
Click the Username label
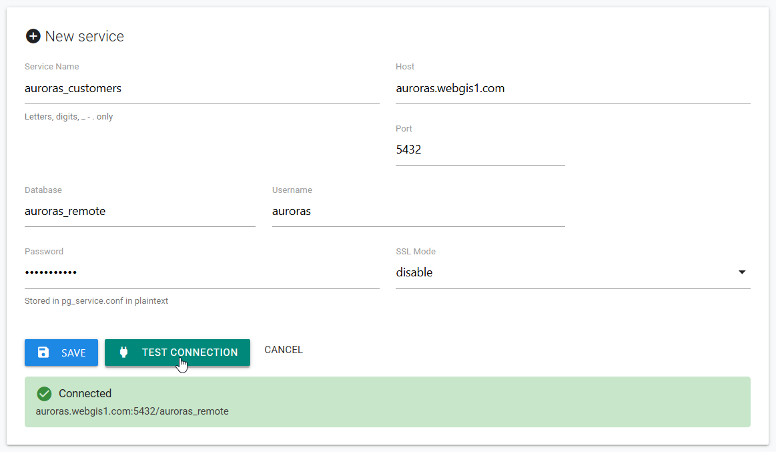click(292, 190)
